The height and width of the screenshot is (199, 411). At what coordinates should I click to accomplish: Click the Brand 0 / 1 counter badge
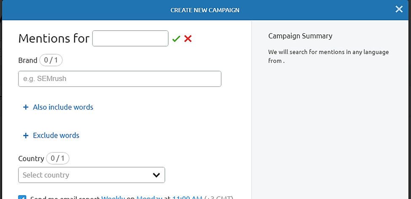[x=51, y=60]
